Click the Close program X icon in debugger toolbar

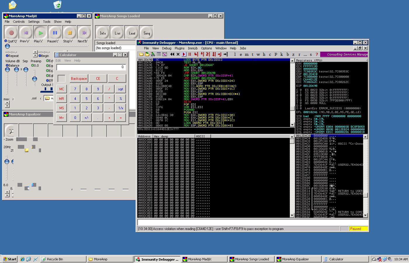click(178, 54)
